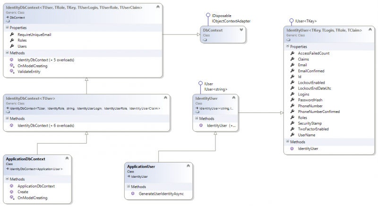Select the ApplicationUser class title
Viewport: 378px width, 207px height.
coord(141,166)
